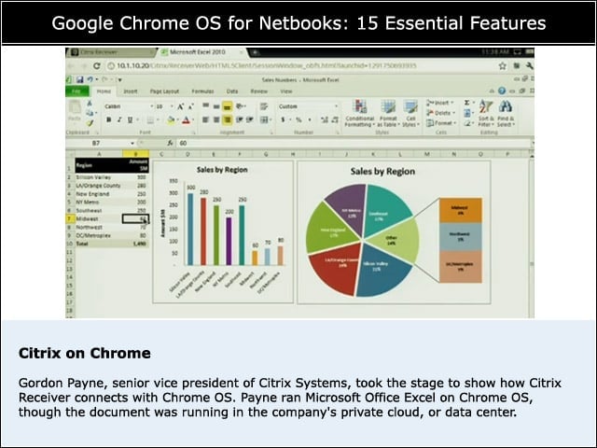Screen dimensions: 597x448
Task: Apply Percent Style format
Action: point(298,119)
